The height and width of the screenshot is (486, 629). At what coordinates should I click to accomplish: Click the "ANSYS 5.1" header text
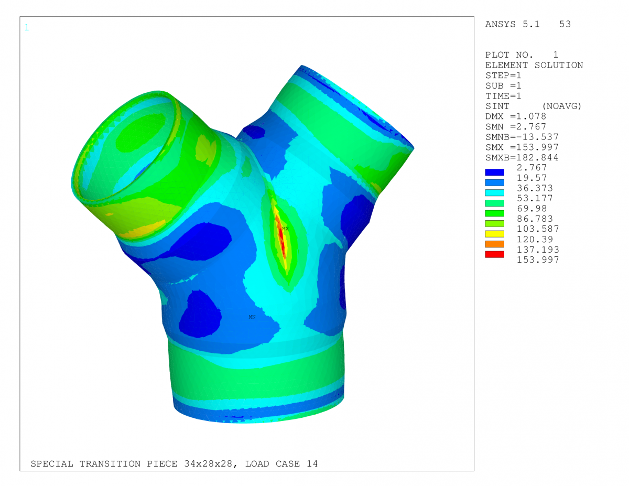tap(513, 24)
